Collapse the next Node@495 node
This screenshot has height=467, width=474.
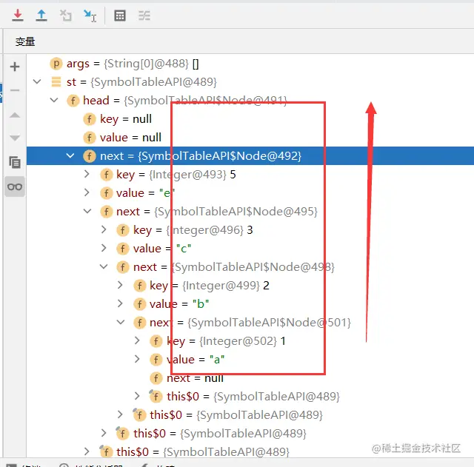pyautogui.click(x=87, y=211)
